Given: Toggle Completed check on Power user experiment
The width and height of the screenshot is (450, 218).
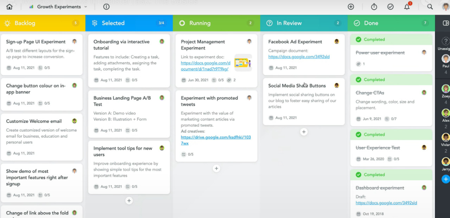Looking at the screenshot, I should pos(358,39).
